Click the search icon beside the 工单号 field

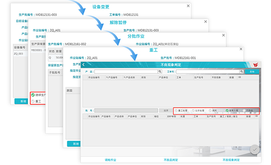point(242,71)
